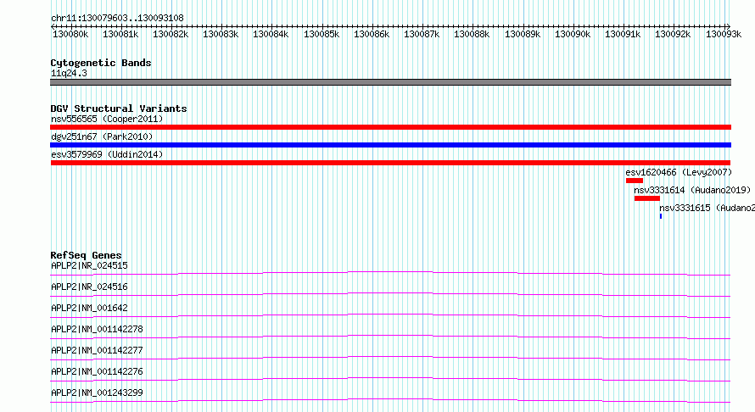Select the Cytogenetic Bands track title
Screen dimensions: 755x412
(101, 63)
